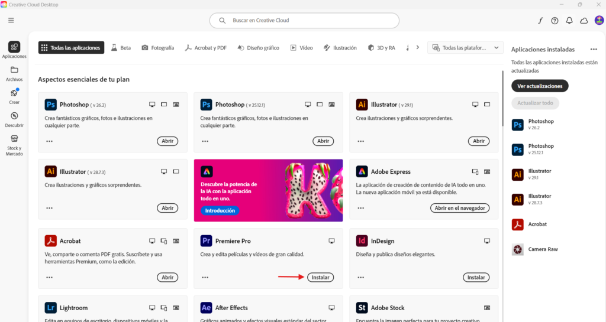Screen dimensions: 606x322
Task: Open Archivos in the left sidebar
Action: pyautogui.click(x=14, y=73)
